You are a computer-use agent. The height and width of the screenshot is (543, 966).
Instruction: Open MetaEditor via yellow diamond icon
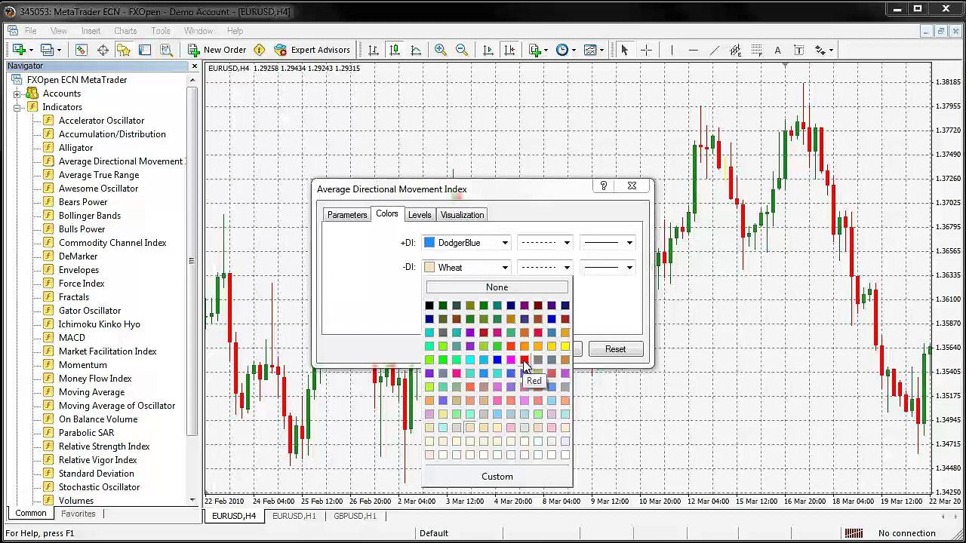[x=260, y=50]
